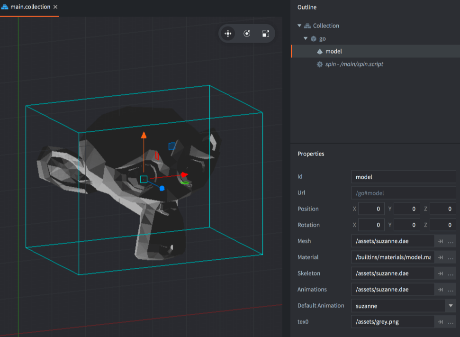The width and height of the screenshot is (460, 337).
Task: Click the Id field containing model
Action: point(403,177)
